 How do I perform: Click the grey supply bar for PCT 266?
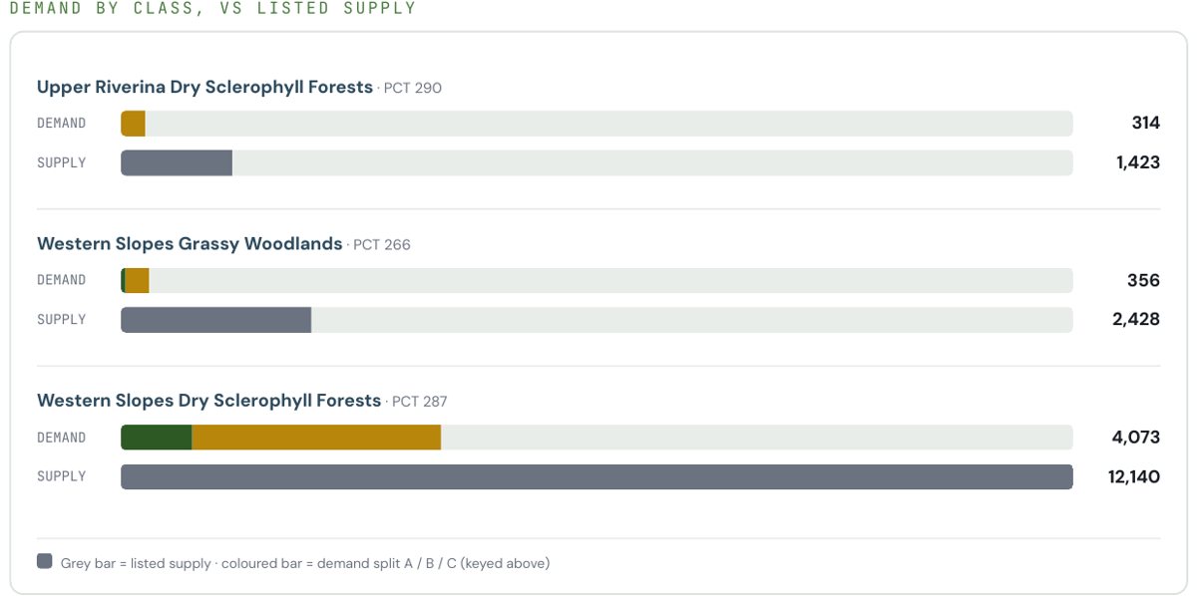(216, 320)
